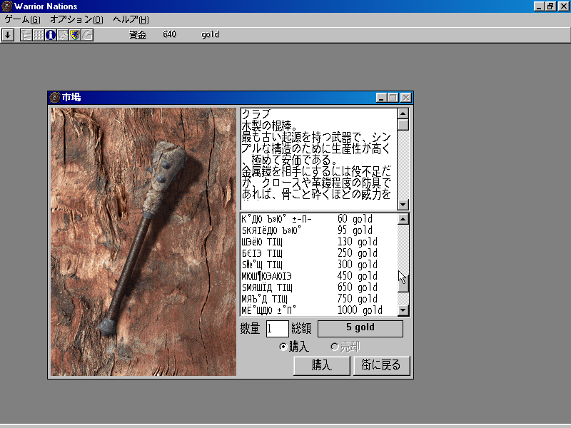Click the rightmost greyed toolbar icon
The height and width of the screenshot is (428, 571).
click(x=87, y=34)
